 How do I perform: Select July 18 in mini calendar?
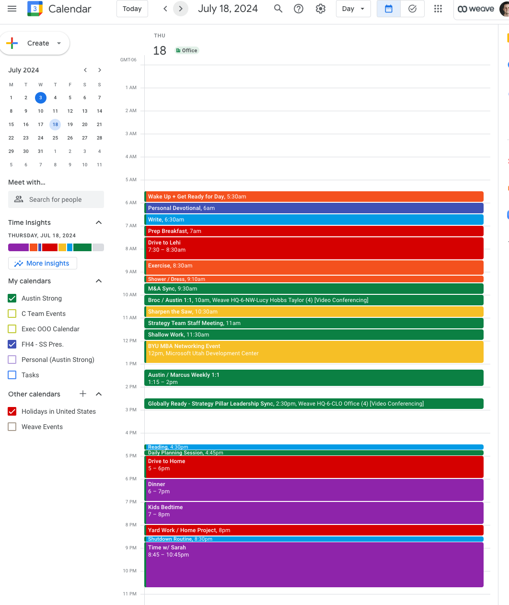pyautogui.click(x=55, y=125)
